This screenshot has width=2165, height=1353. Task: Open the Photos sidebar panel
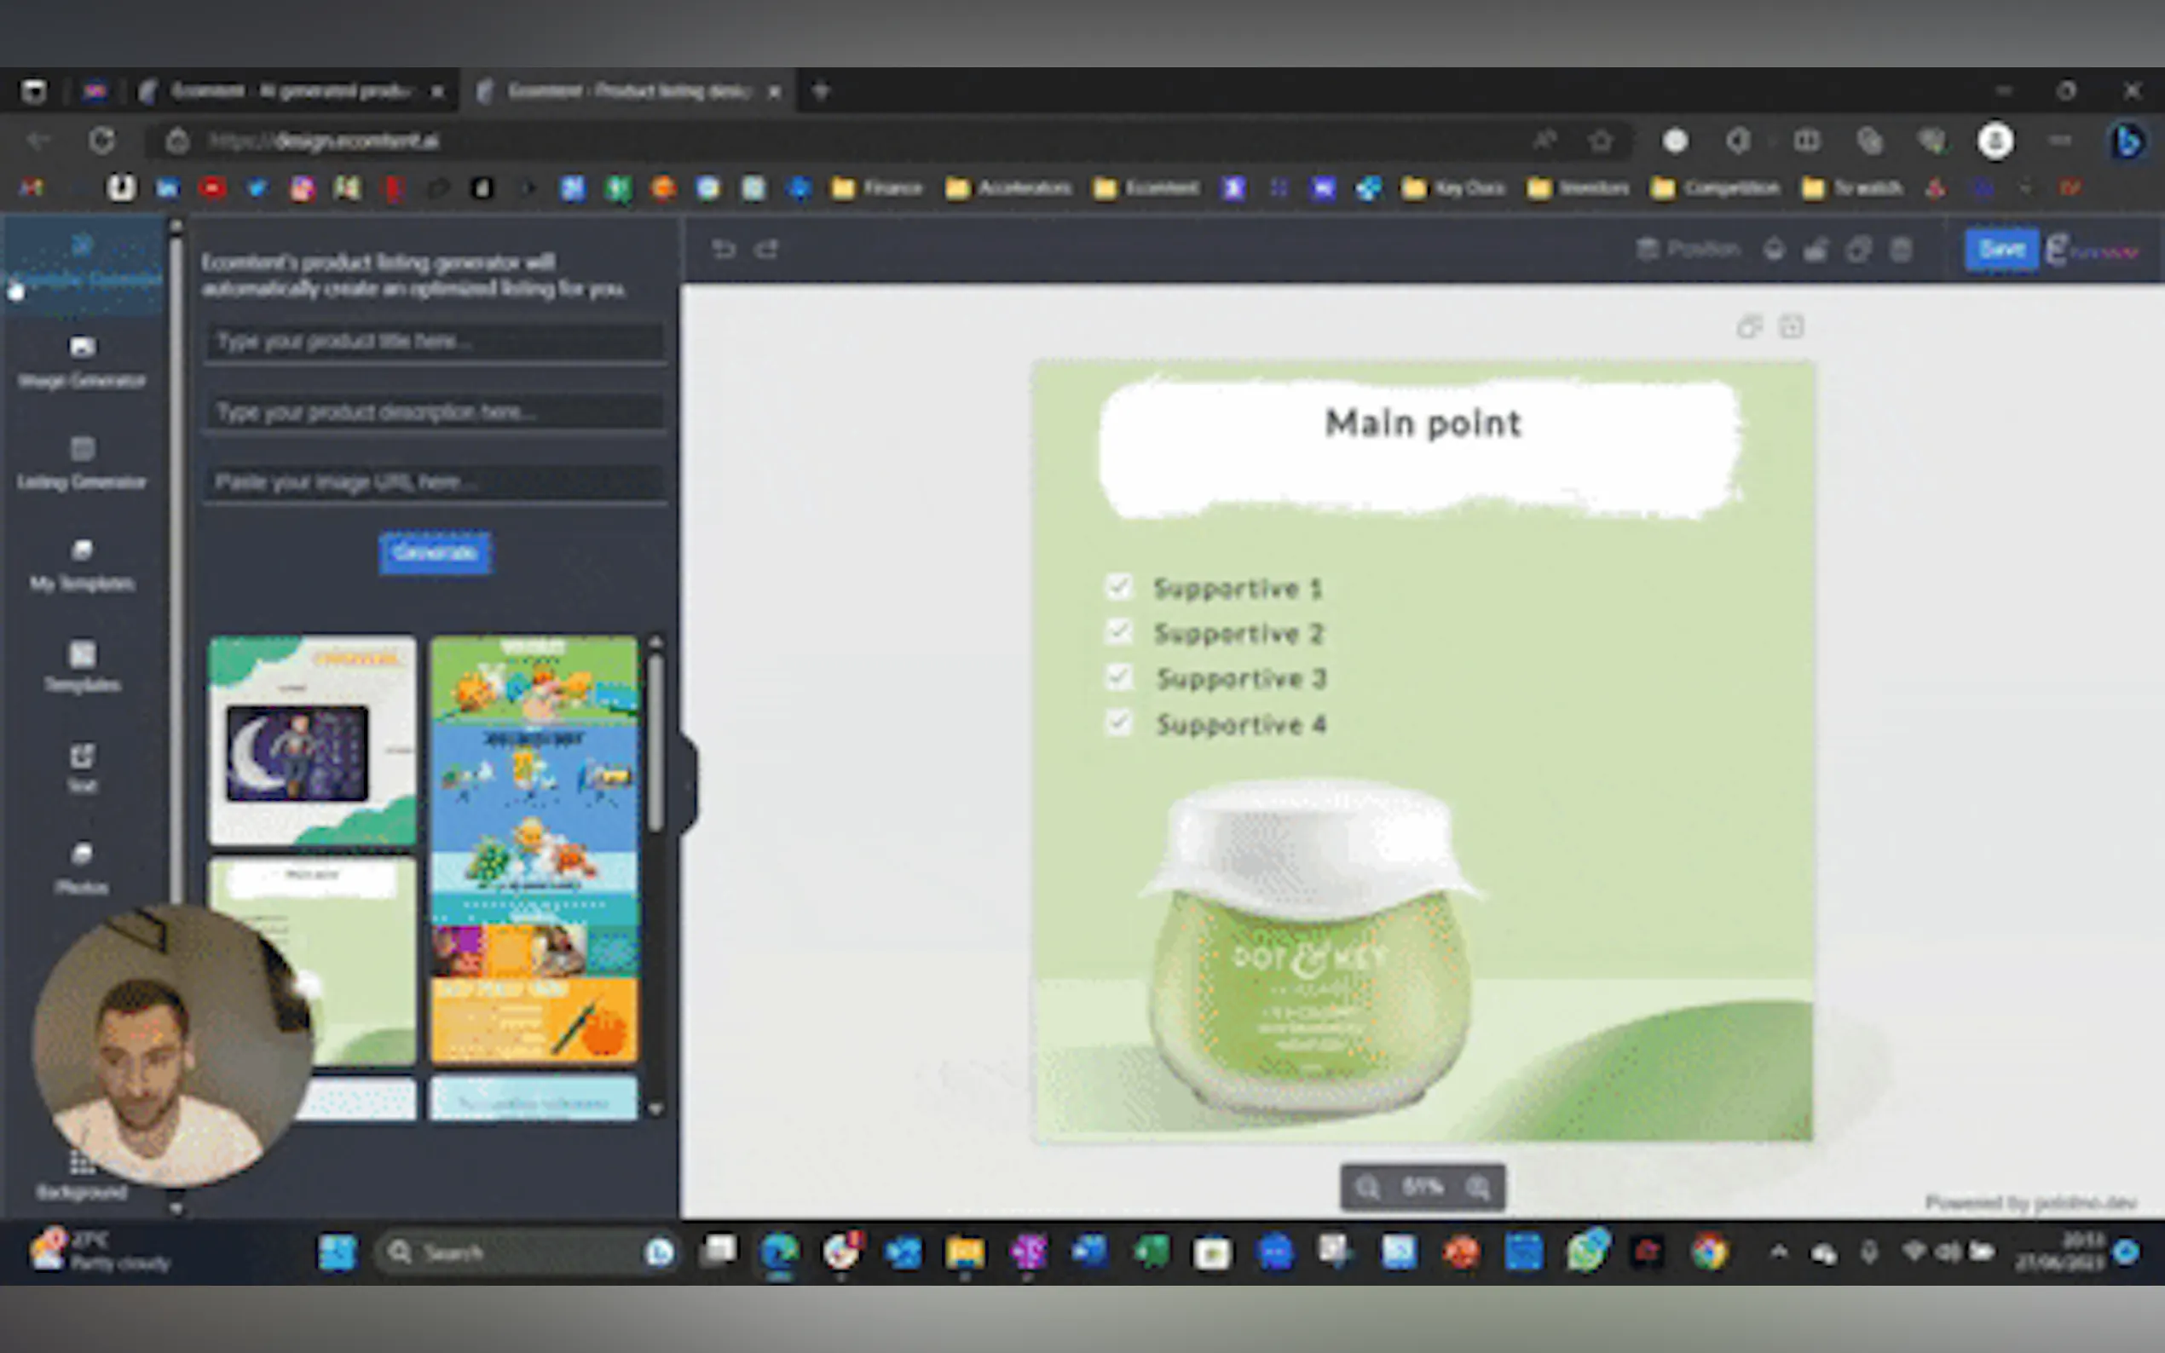[82, 867]
